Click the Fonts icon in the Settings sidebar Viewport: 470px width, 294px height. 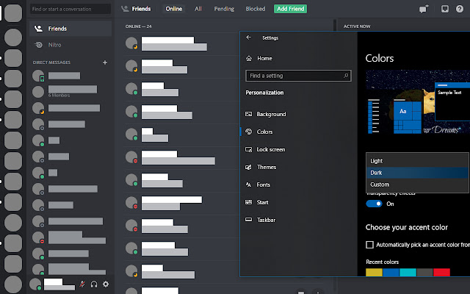[248, 184]
